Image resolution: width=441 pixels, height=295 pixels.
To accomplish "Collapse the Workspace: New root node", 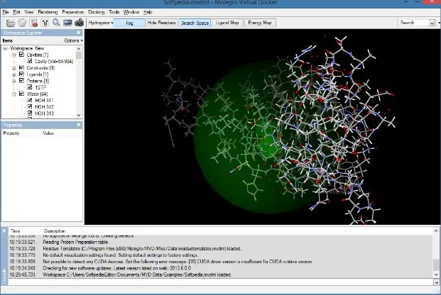I will tap(6, 48).
